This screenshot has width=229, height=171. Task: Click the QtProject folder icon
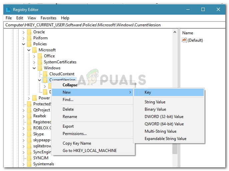coord(29,110)
